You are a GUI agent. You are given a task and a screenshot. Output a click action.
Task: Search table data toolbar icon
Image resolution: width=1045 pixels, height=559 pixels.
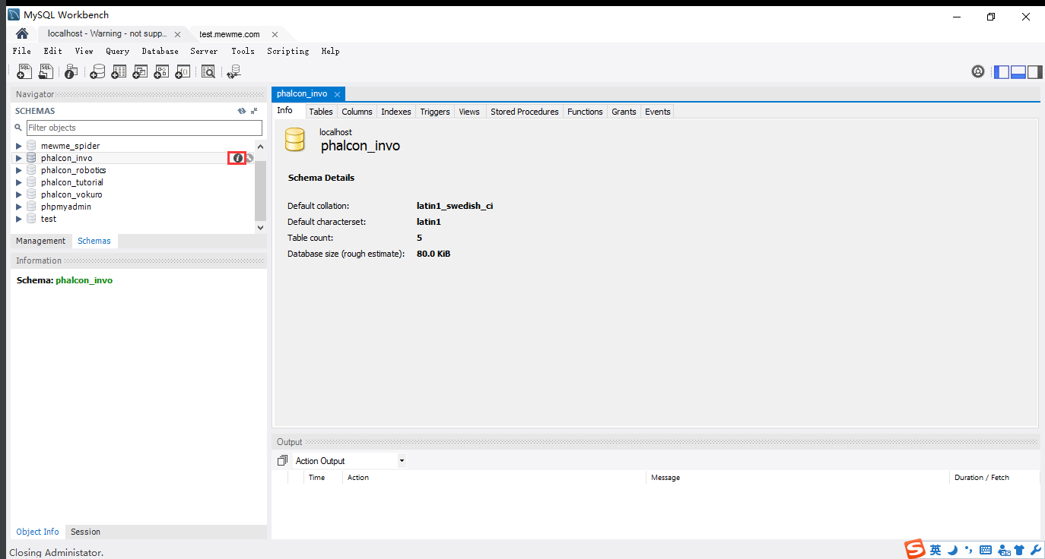click(x=208, y=71)
